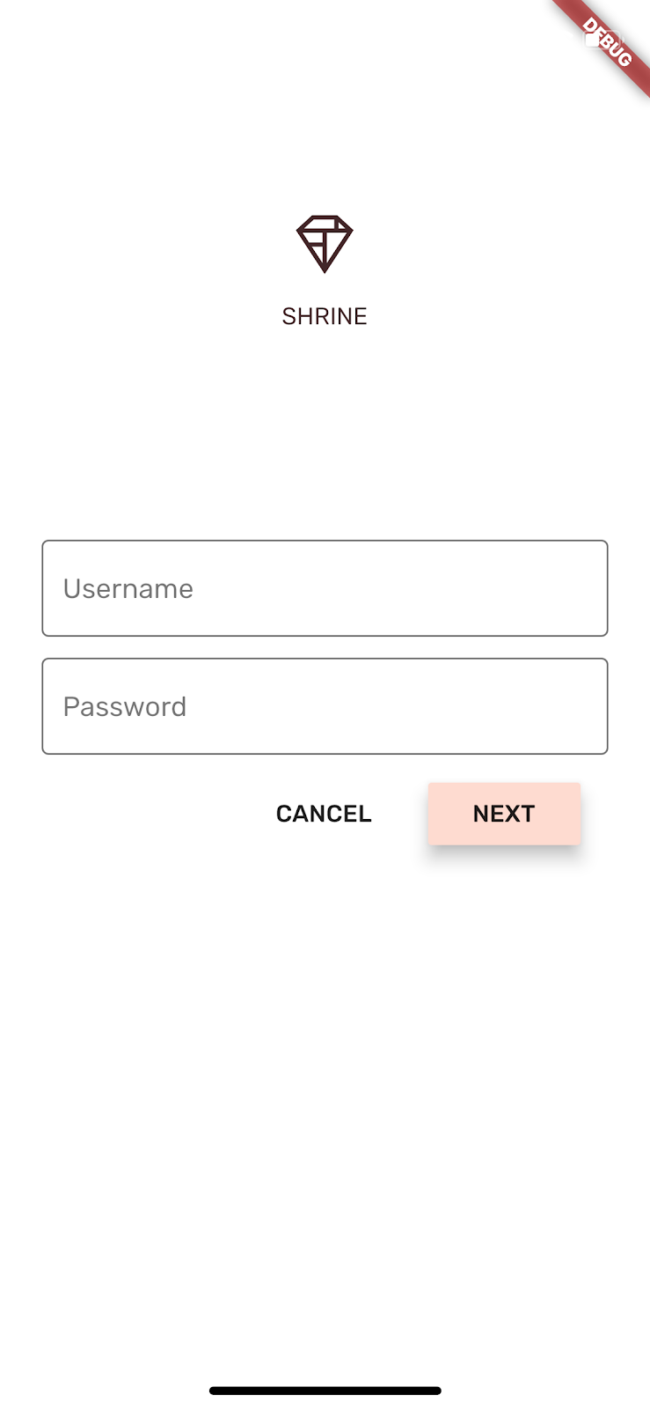Select the SHRINE title text
650x1409 pixels.
(325, 316)
